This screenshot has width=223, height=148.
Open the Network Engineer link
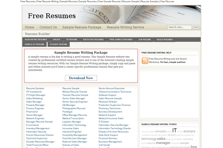tap(35, 118)
